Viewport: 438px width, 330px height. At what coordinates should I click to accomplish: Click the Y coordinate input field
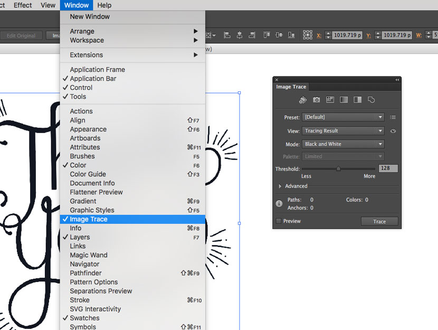[x=397, y=35]
